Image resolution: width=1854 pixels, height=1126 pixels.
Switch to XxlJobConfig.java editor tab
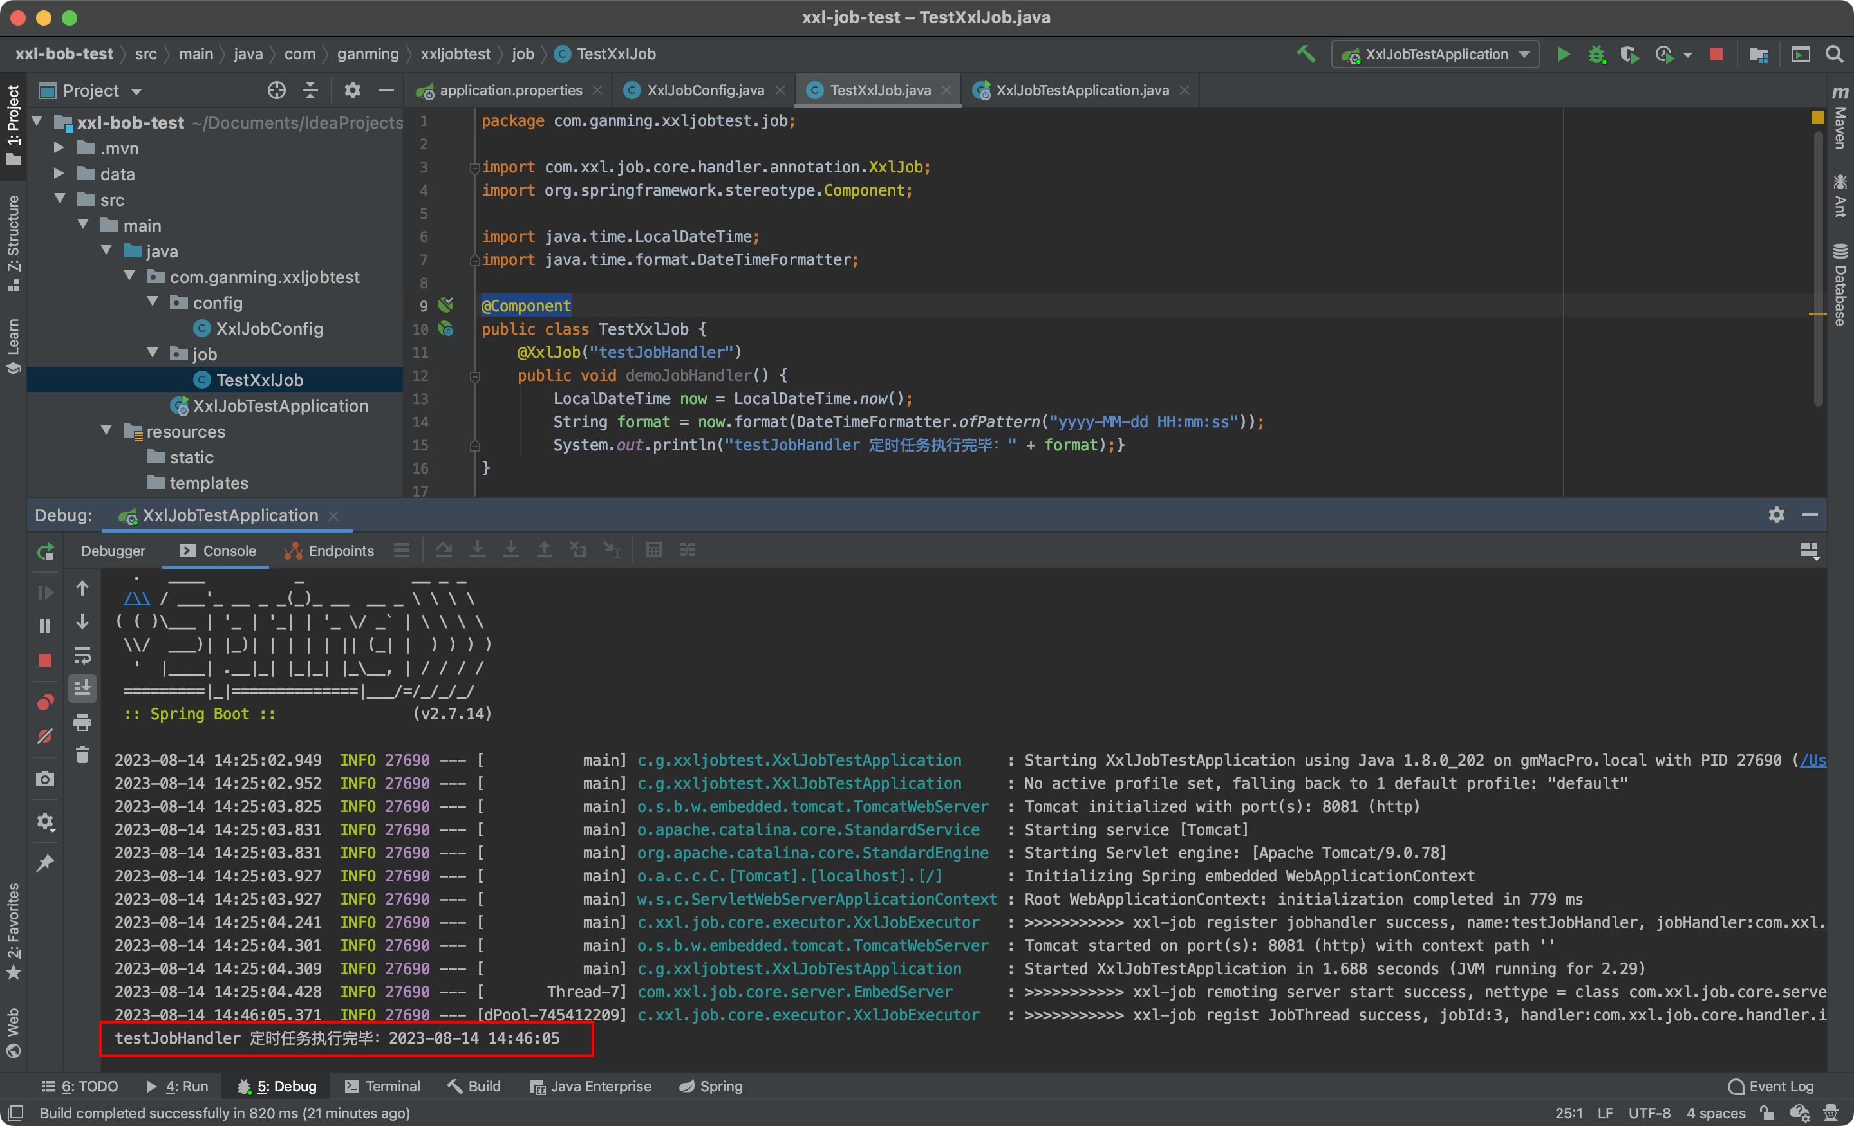pyautogui.click(x=704, y=90)
